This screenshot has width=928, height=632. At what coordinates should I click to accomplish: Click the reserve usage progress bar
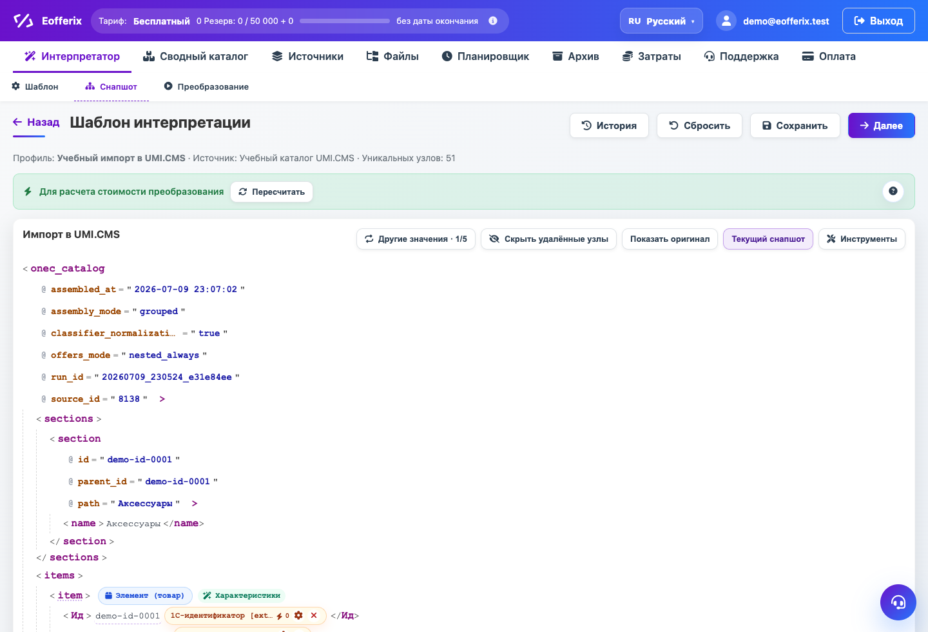pyautogui.click(x=344, y=21)
